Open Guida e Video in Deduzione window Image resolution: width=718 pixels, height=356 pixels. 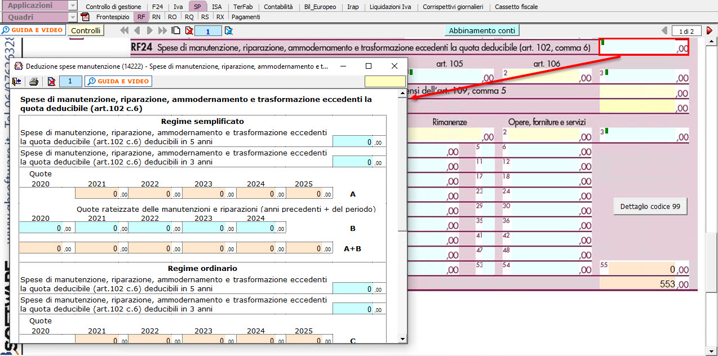pyautogui.click(x=118, y=82)
